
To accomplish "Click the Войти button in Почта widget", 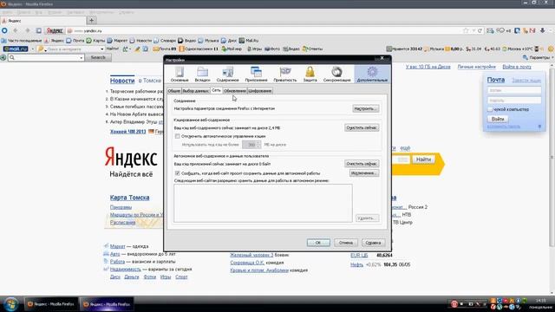I will (x=498, y=120).
